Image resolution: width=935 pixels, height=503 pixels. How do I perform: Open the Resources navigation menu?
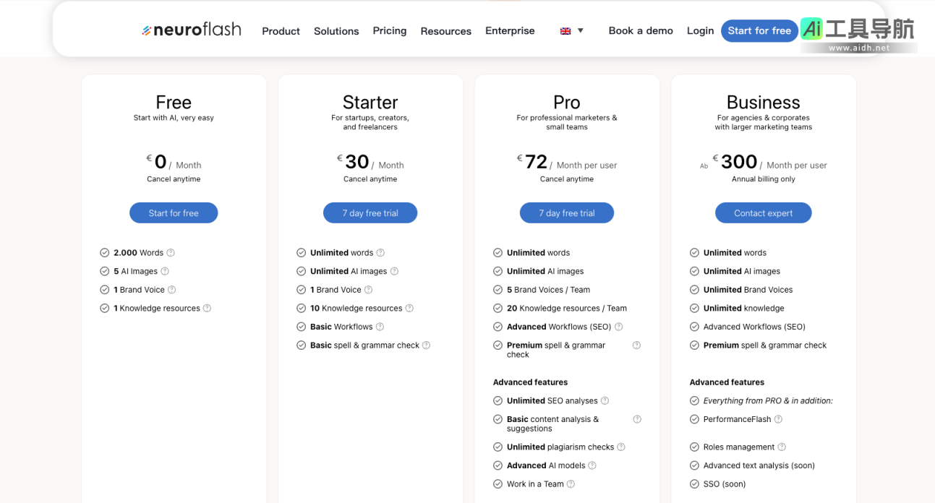pyautogui.click(x=445, y=31)
